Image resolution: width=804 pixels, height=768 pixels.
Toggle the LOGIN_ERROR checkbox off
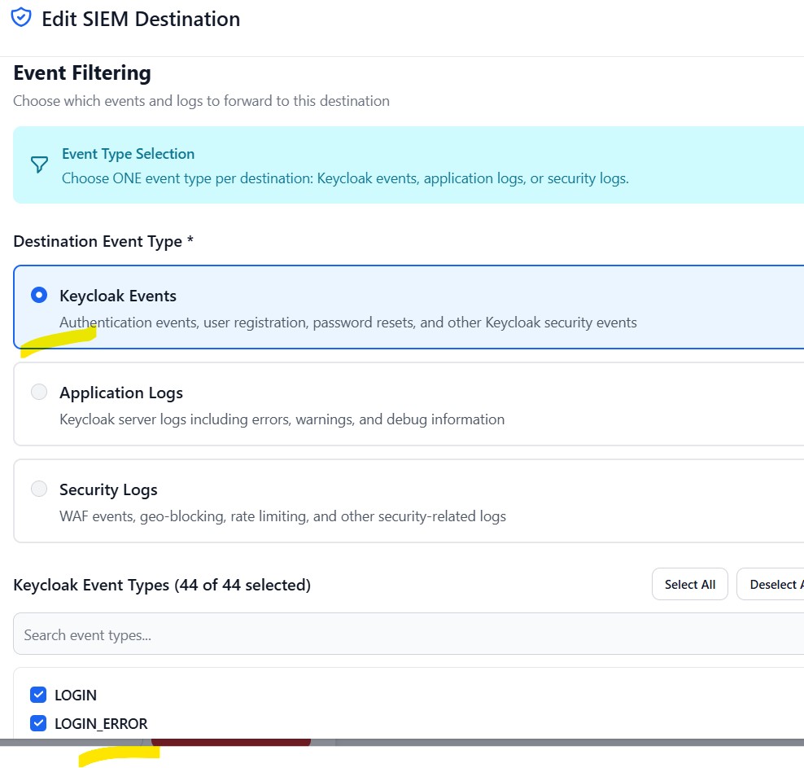pos(37,722)
